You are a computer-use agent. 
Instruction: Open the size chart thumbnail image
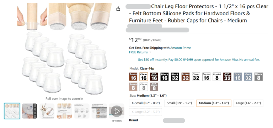tap(82, 111)
